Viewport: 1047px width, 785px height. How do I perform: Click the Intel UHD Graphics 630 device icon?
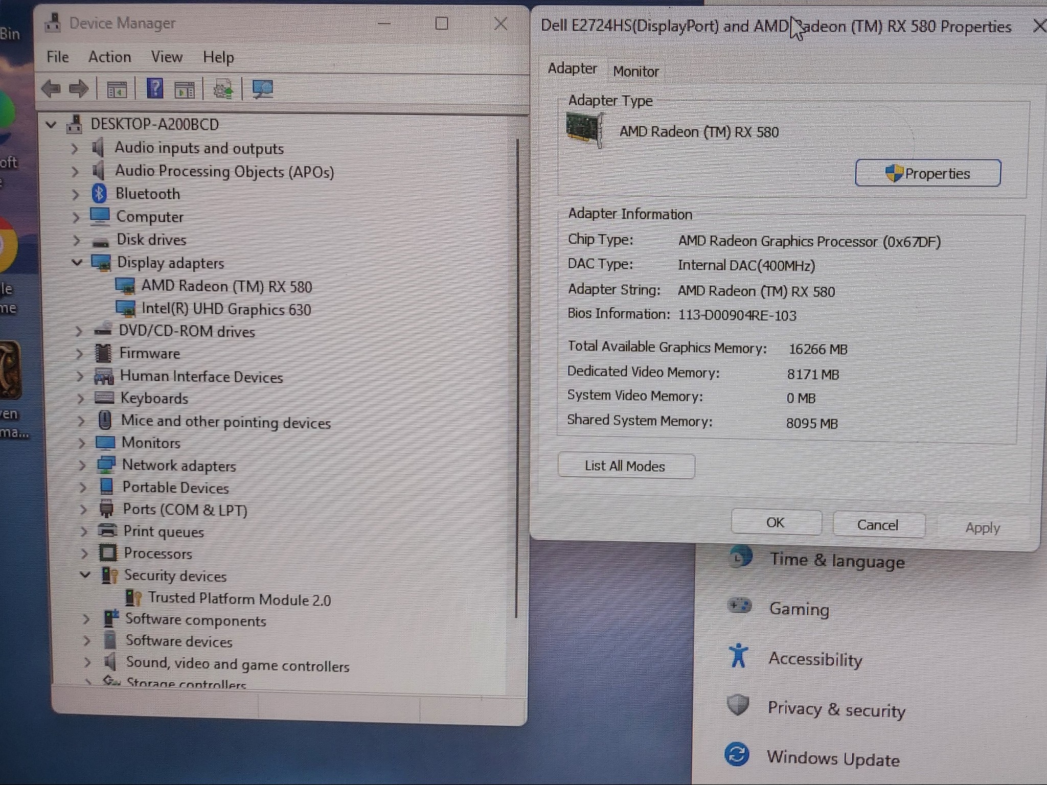(126, 309)
